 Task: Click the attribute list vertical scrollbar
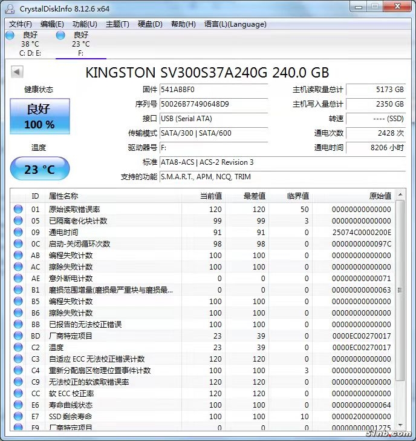(400, 303)
